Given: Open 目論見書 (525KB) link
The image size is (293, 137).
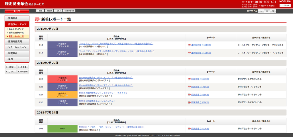Looking at the screenshot, I should coord(200,95).
